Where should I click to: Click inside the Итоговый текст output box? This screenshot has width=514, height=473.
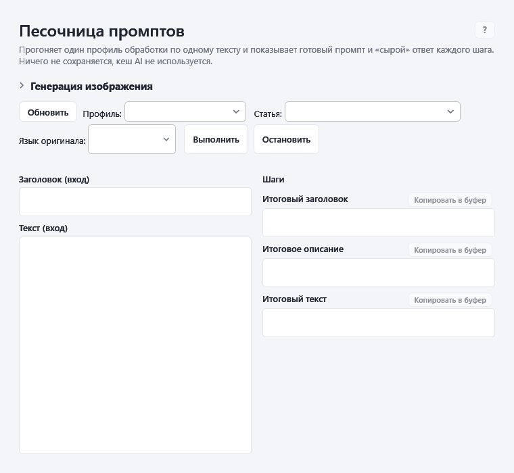pos(379,322)
